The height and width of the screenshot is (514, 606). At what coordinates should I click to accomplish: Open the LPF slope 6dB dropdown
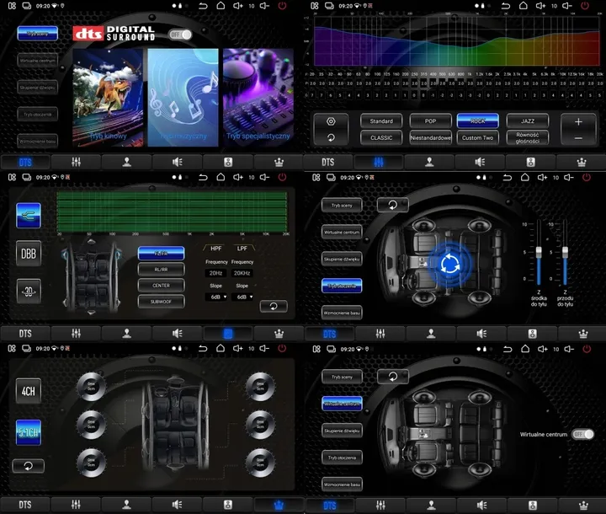(x=244, y=297)
